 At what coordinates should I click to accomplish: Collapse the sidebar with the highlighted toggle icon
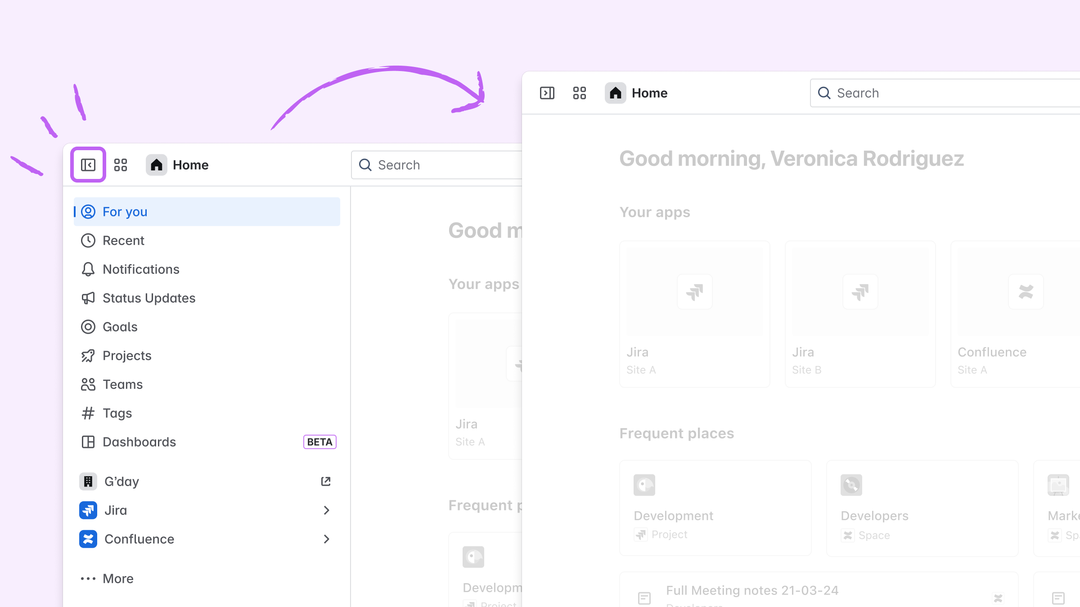tap(88, 165)
